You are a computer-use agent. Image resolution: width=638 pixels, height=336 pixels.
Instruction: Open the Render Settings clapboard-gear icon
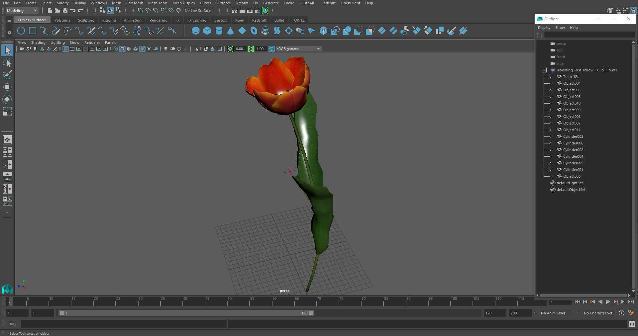point(258,11)
